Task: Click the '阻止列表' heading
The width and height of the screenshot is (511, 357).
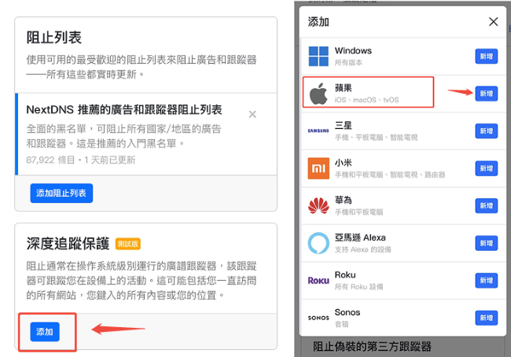Action: (53, 37)
